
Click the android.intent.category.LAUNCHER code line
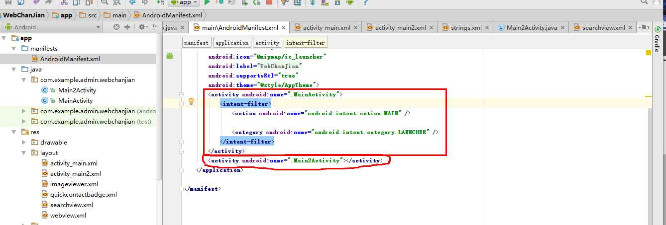click(x=336, y=132)
